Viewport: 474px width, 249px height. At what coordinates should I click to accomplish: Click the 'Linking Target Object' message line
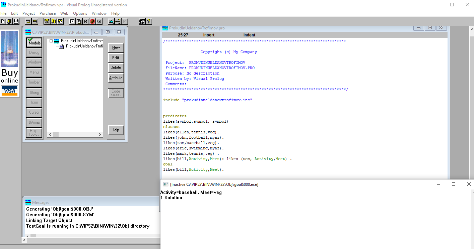point(49,220)
